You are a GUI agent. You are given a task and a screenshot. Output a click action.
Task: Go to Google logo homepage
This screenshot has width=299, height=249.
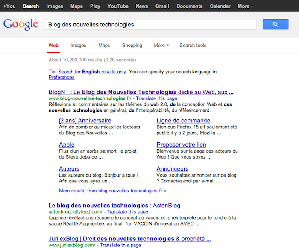21,24
